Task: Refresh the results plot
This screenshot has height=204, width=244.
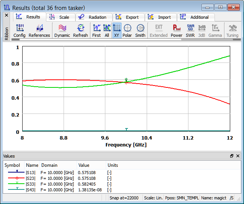Action: 80,30
